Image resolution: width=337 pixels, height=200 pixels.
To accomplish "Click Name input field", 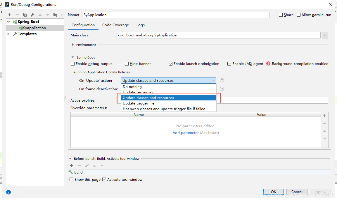I will 176,15.
